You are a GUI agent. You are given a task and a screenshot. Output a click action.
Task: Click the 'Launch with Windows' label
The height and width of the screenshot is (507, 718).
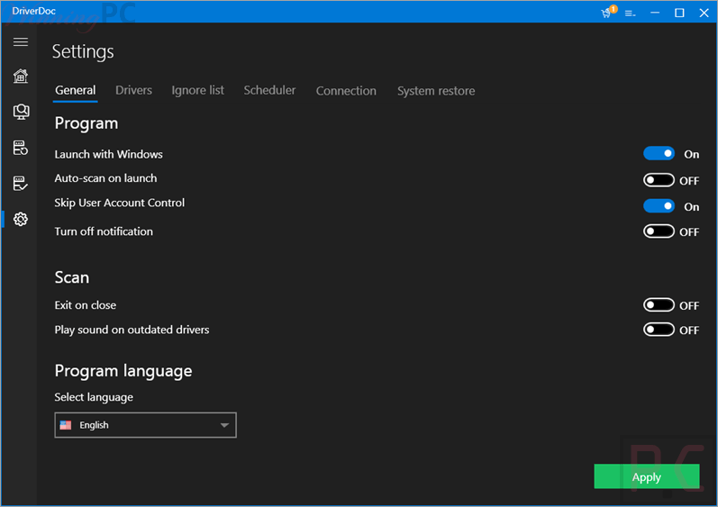pos(108,154)
